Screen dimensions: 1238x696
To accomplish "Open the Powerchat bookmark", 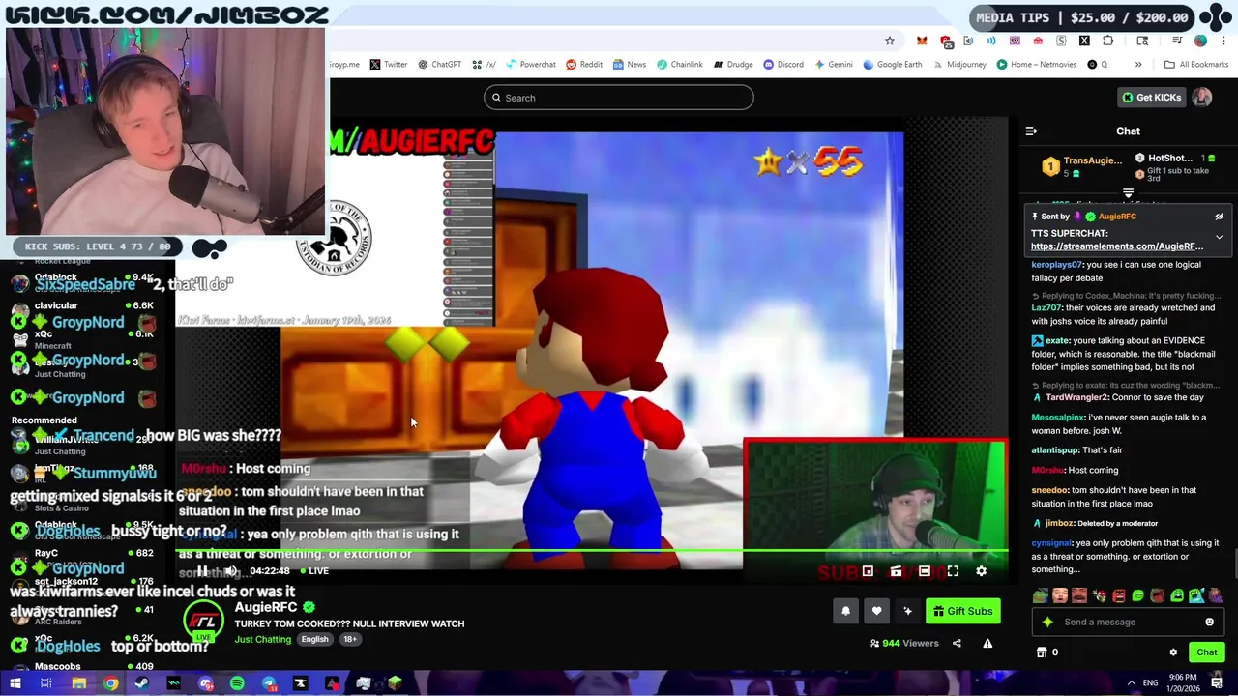I will tap(529, 65).
